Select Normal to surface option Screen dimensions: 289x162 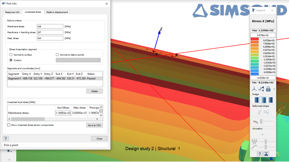pos(11,55)
